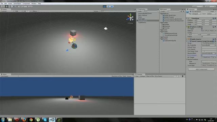217x122 pixels.
Task: Click Maximize on Play button
Action: coord(117,76)
